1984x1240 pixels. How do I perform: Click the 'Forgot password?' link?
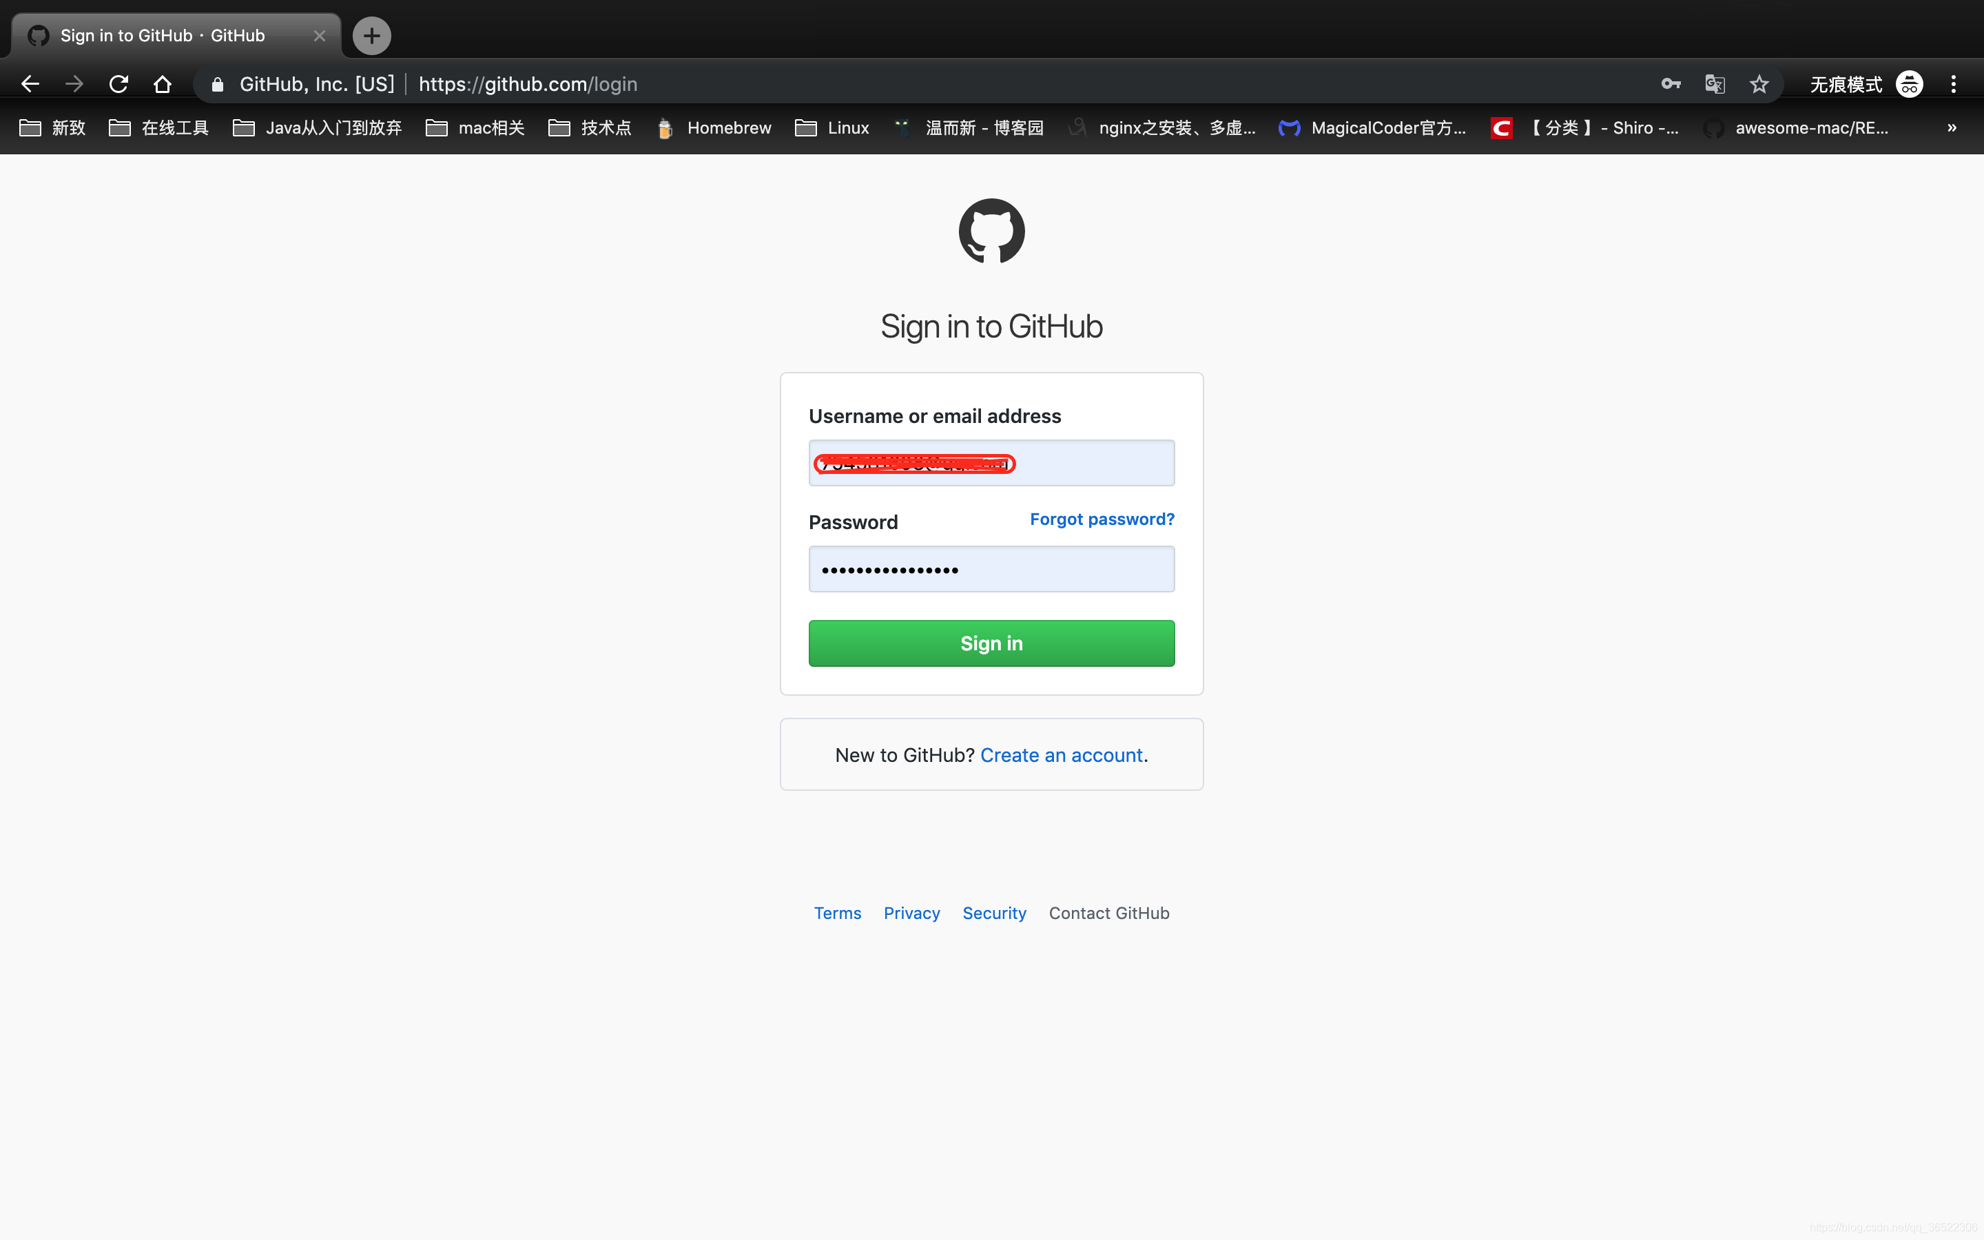tap(1102, 519)
